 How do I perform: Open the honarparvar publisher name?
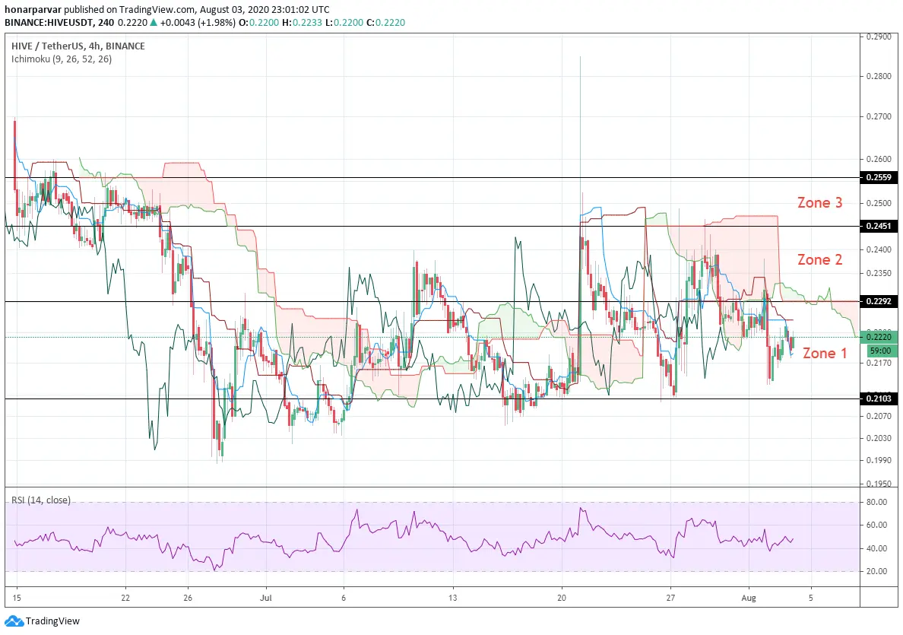[33, 10]
